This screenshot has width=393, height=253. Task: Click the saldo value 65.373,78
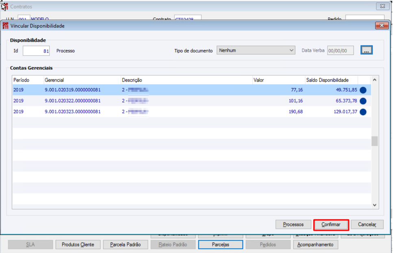pos(346,101)
